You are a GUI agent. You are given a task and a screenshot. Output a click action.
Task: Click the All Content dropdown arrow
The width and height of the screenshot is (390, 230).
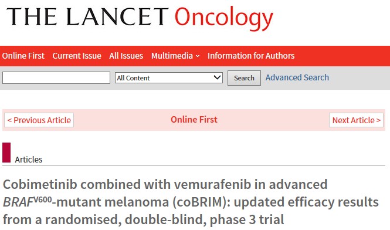point(217,77)
